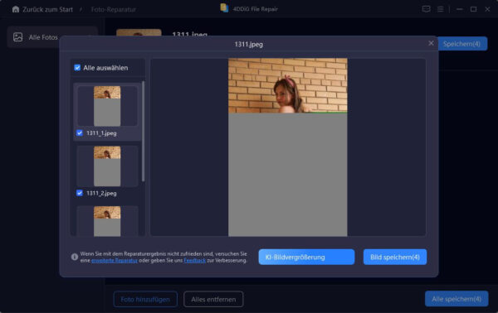The width and height of the screenshot is (498, 313).
Task: Click Speichern(4) button in background window
Action: 462,44
